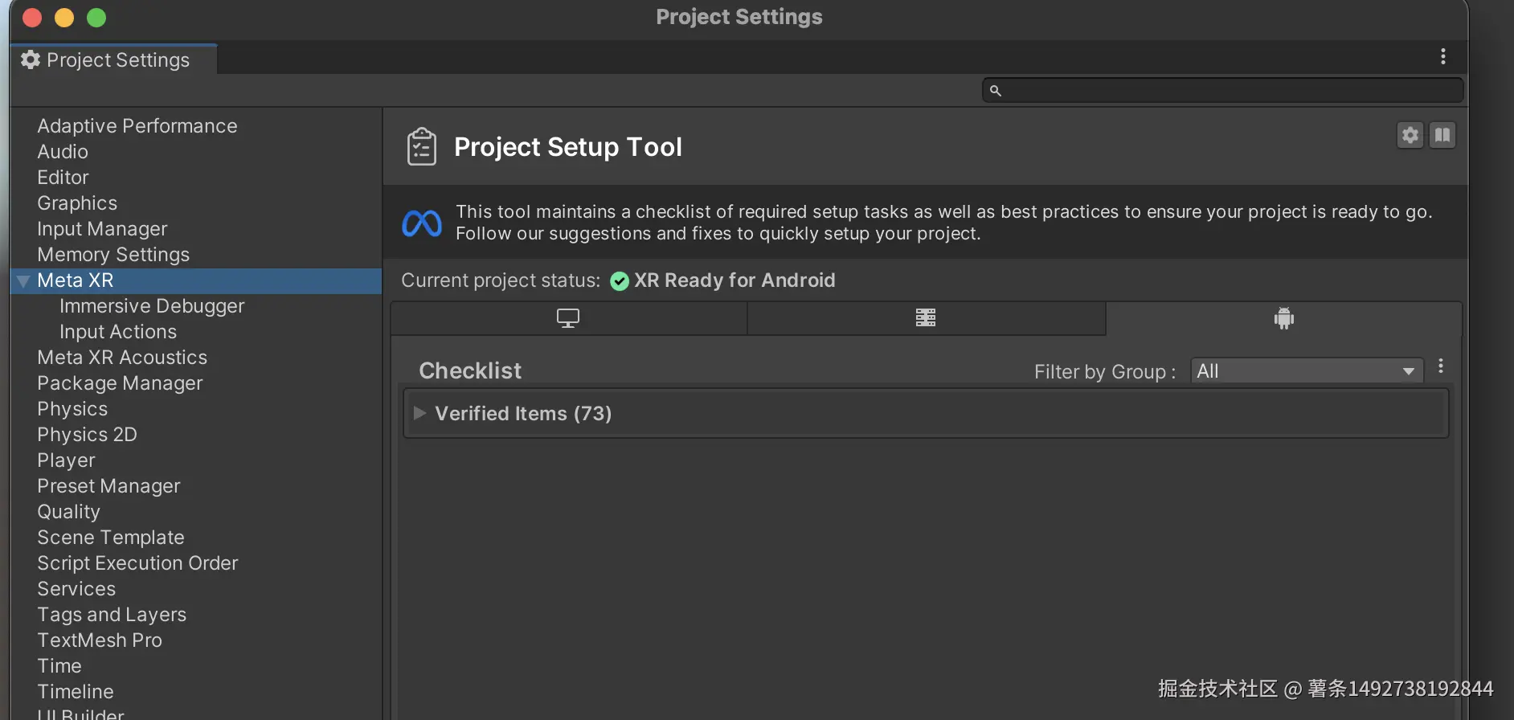The image size is (1514, 720).
Task: Go to Input Actions under Meta XR
Action: point(118,332)
